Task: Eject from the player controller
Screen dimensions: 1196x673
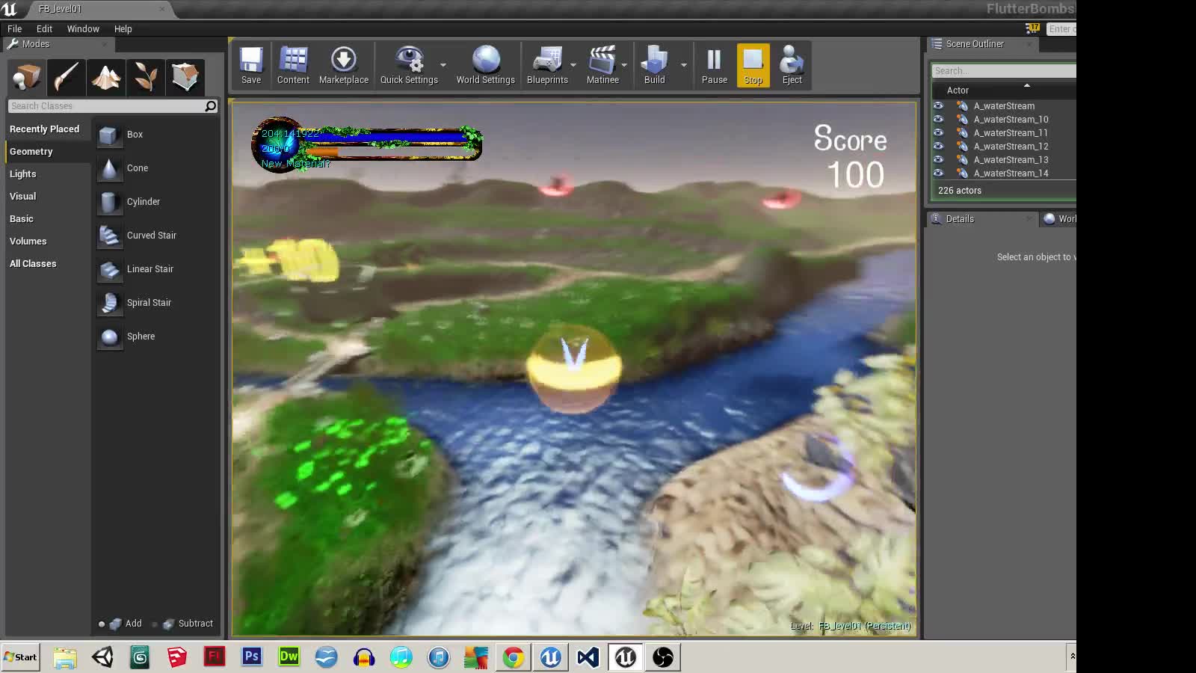Action: click(792, 66)
